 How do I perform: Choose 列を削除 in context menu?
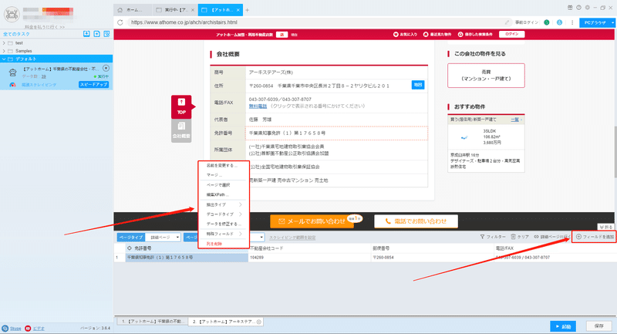click(x=214, y=244)
